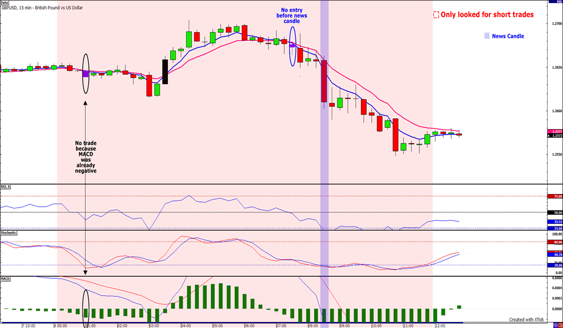This screenshot has height=328, width=563.
Task: Click the 03:00 time axis label
Action: coord(154,326)
